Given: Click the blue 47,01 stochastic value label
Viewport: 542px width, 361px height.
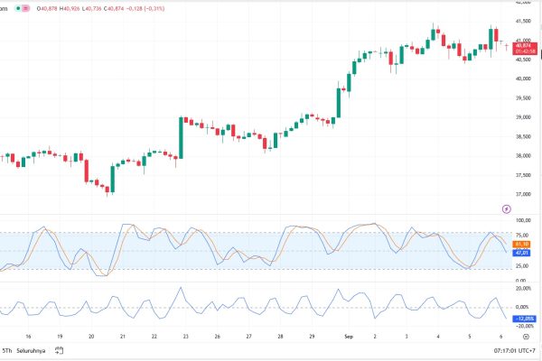Looking at the screenshot, I should pyautogui.click(x=523, y=254).
